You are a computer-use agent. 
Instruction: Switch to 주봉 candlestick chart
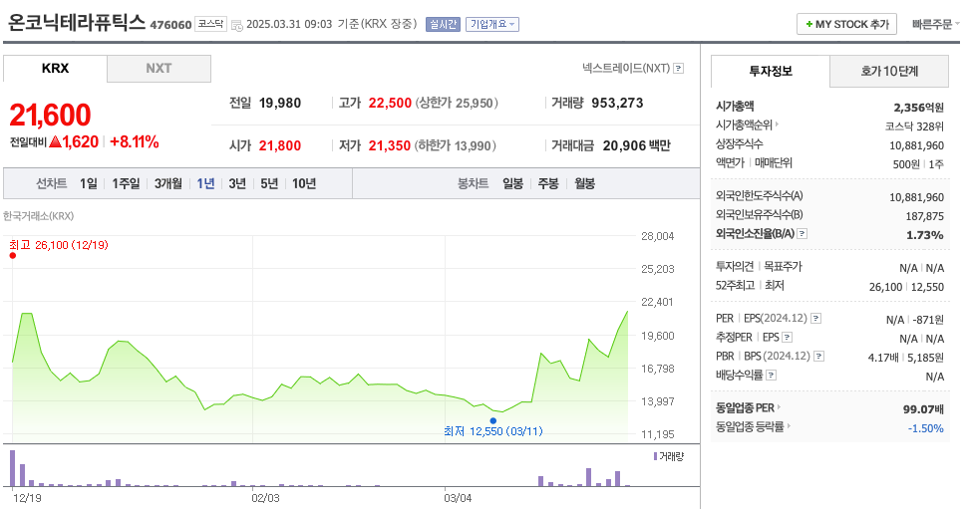548,183
